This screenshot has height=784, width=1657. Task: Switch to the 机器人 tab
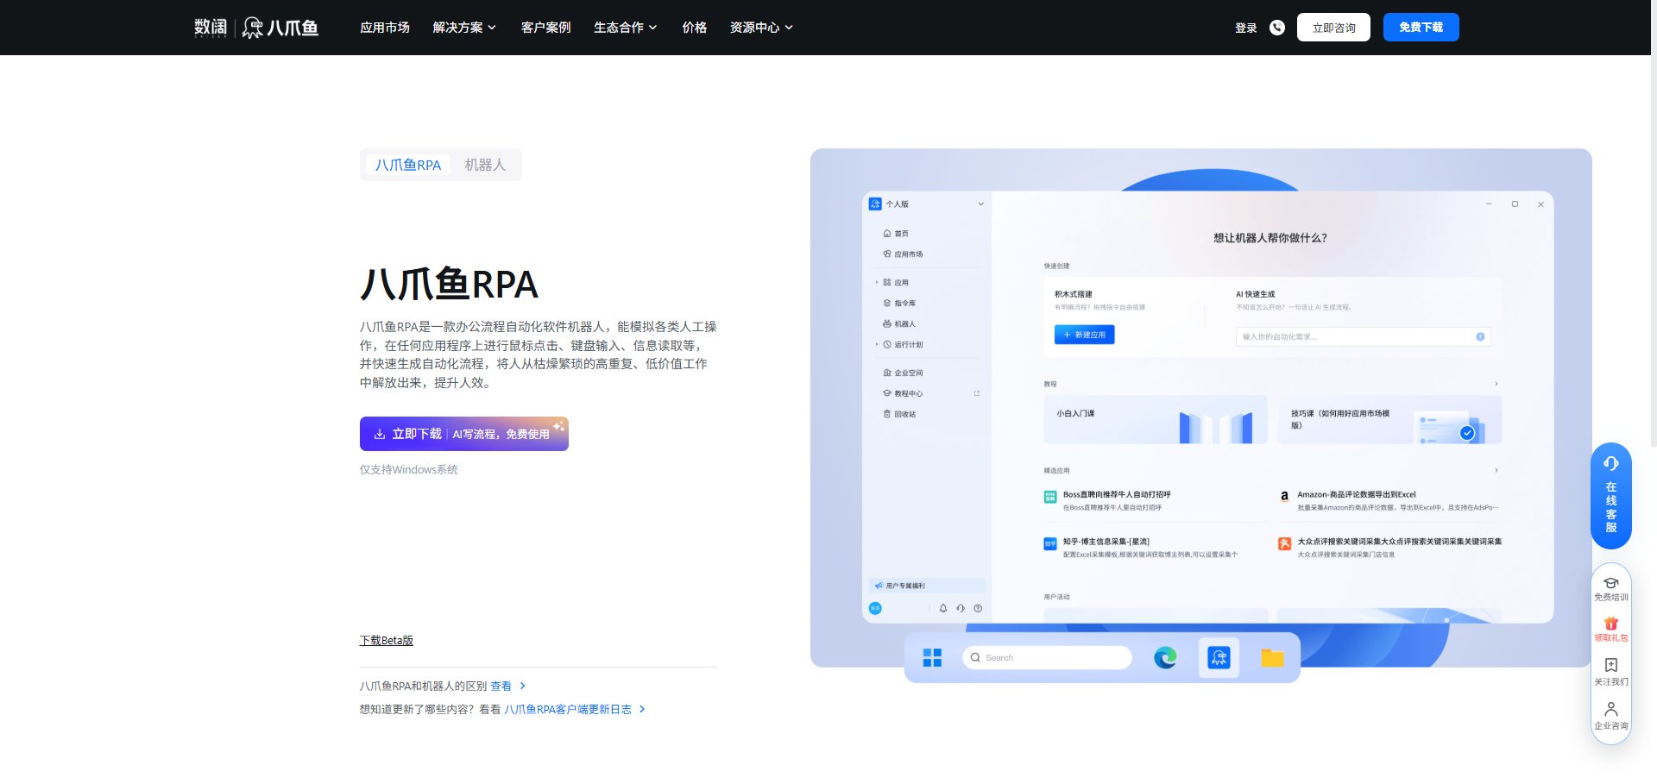point(485,165)
